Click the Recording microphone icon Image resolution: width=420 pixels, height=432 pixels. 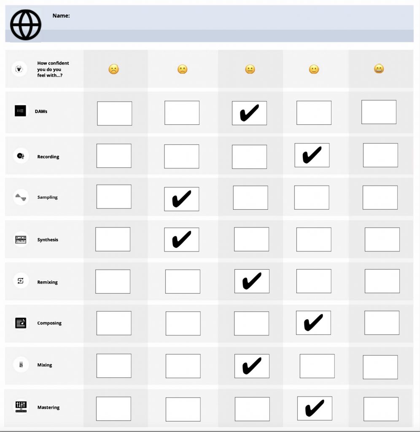[x=21, y=156]
